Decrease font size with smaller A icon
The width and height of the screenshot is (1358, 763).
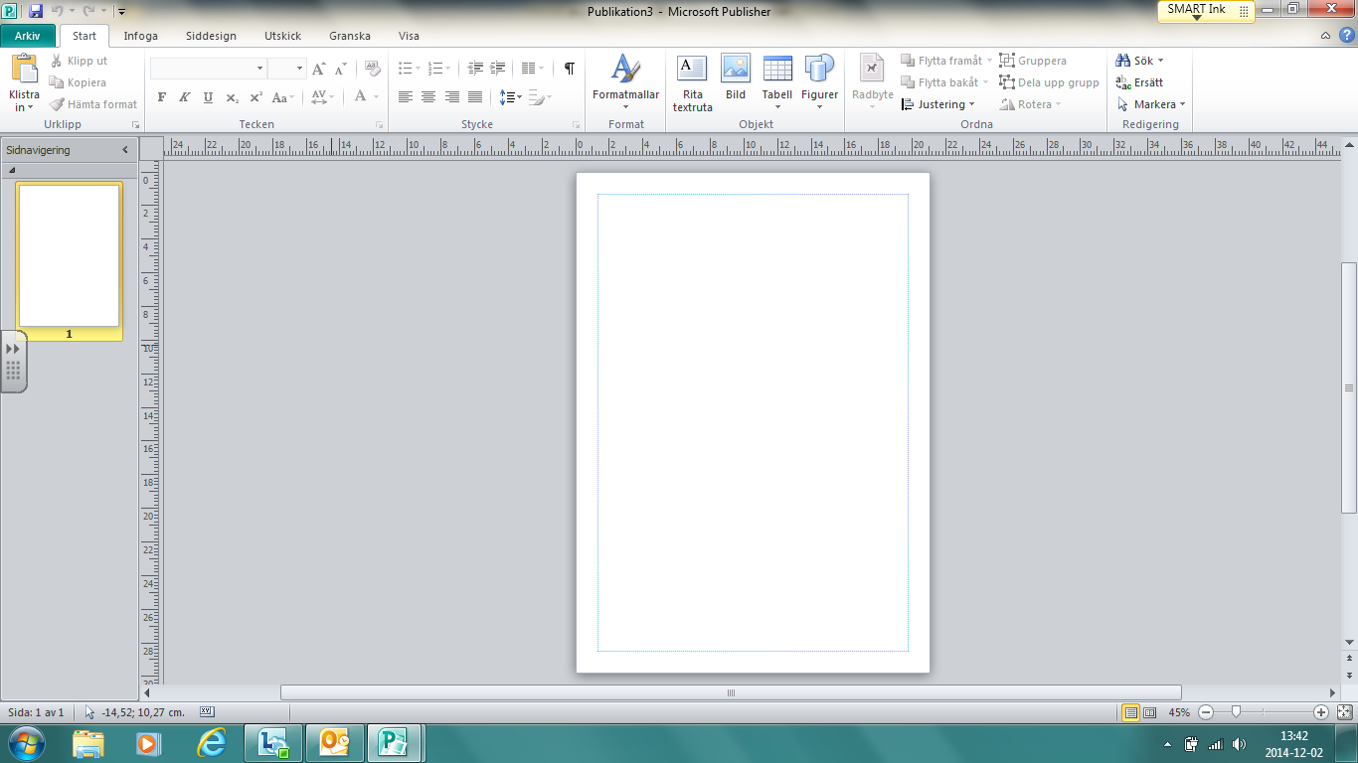coord(340,69)
